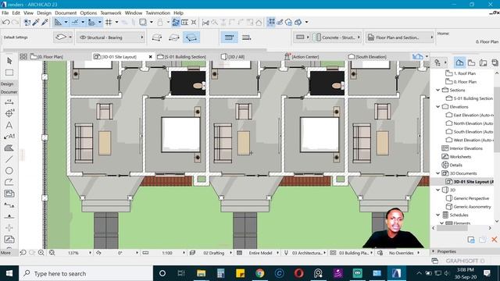Select the Dimension tool in toolbox
The image size is (500, 281).
9,102
